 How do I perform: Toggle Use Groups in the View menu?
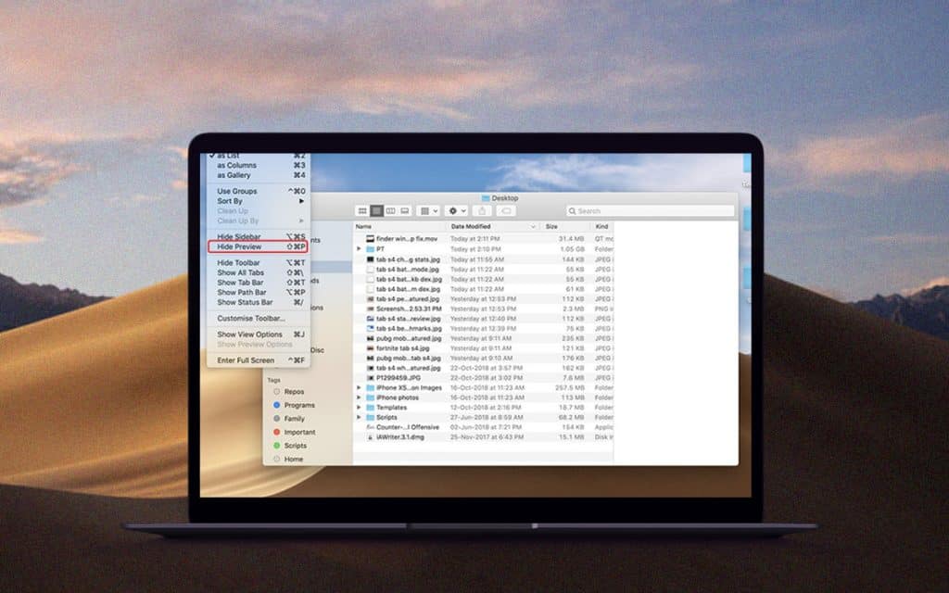pos(237,191)
